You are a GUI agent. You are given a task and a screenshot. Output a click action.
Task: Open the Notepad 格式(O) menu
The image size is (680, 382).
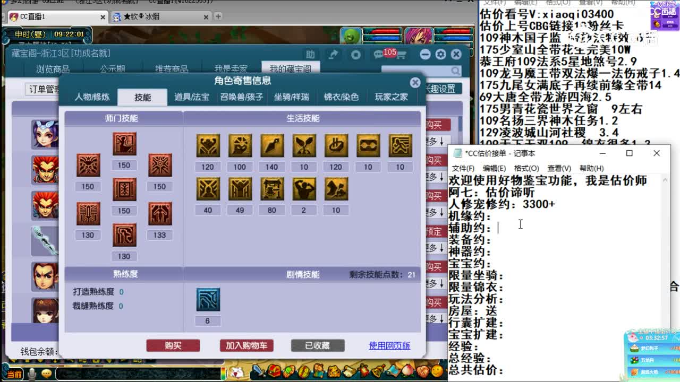526,168
